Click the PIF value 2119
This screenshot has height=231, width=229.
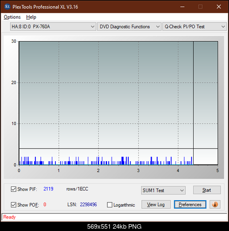[48, 189]
